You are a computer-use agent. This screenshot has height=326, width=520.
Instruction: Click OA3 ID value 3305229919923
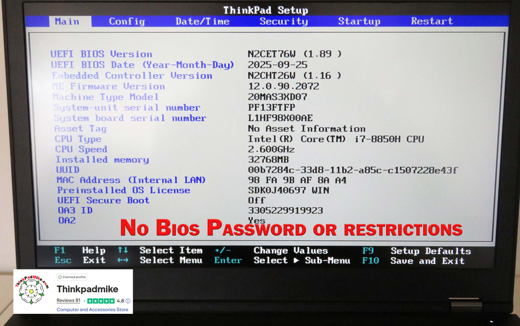(x=286, y=210)
